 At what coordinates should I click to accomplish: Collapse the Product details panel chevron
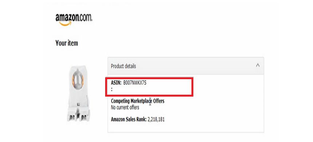pyautogui.click(x=258, y=65)
